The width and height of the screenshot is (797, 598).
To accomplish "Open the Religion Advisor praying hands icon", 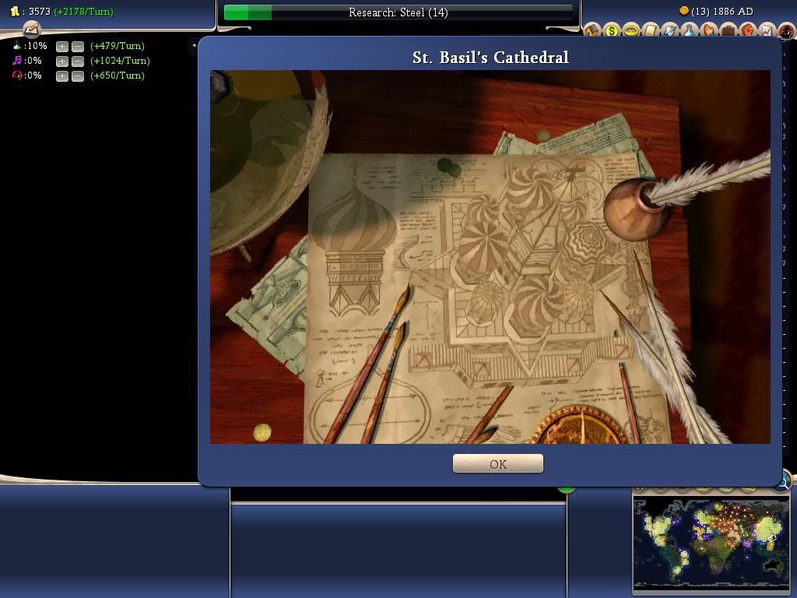I will click(709, 30).
